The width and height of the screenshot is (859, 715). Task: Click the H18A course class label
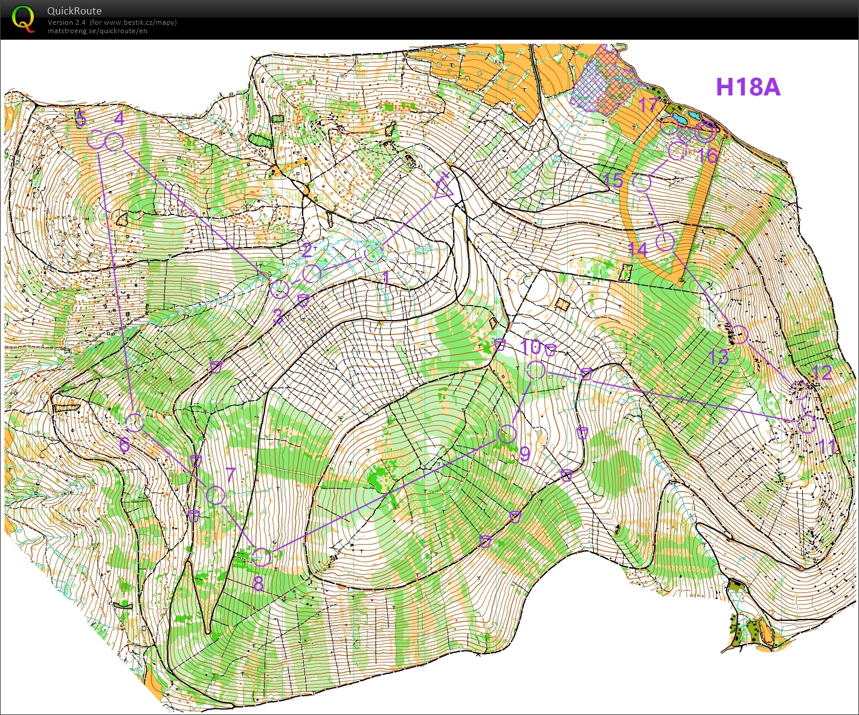748,87
